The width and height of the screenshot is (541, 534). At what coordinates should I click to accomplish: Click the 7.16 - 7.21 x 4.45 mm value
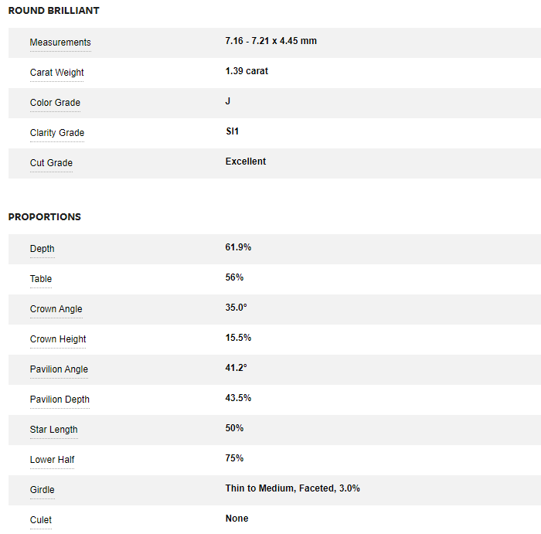[270, 41]
